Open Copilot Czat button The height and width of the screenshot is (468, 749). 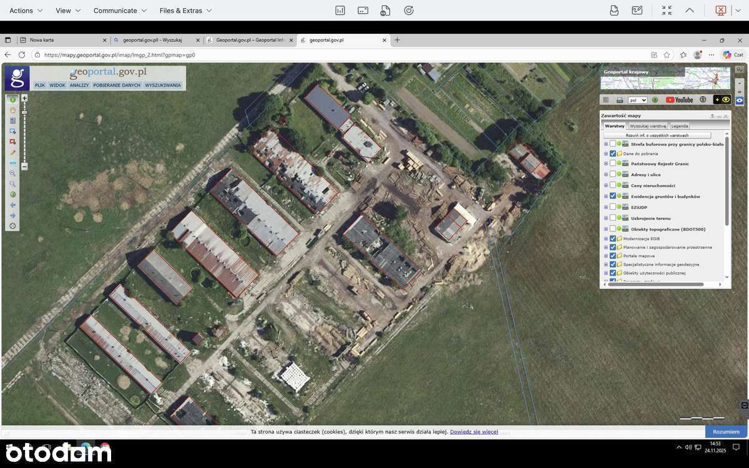point(733,55)
